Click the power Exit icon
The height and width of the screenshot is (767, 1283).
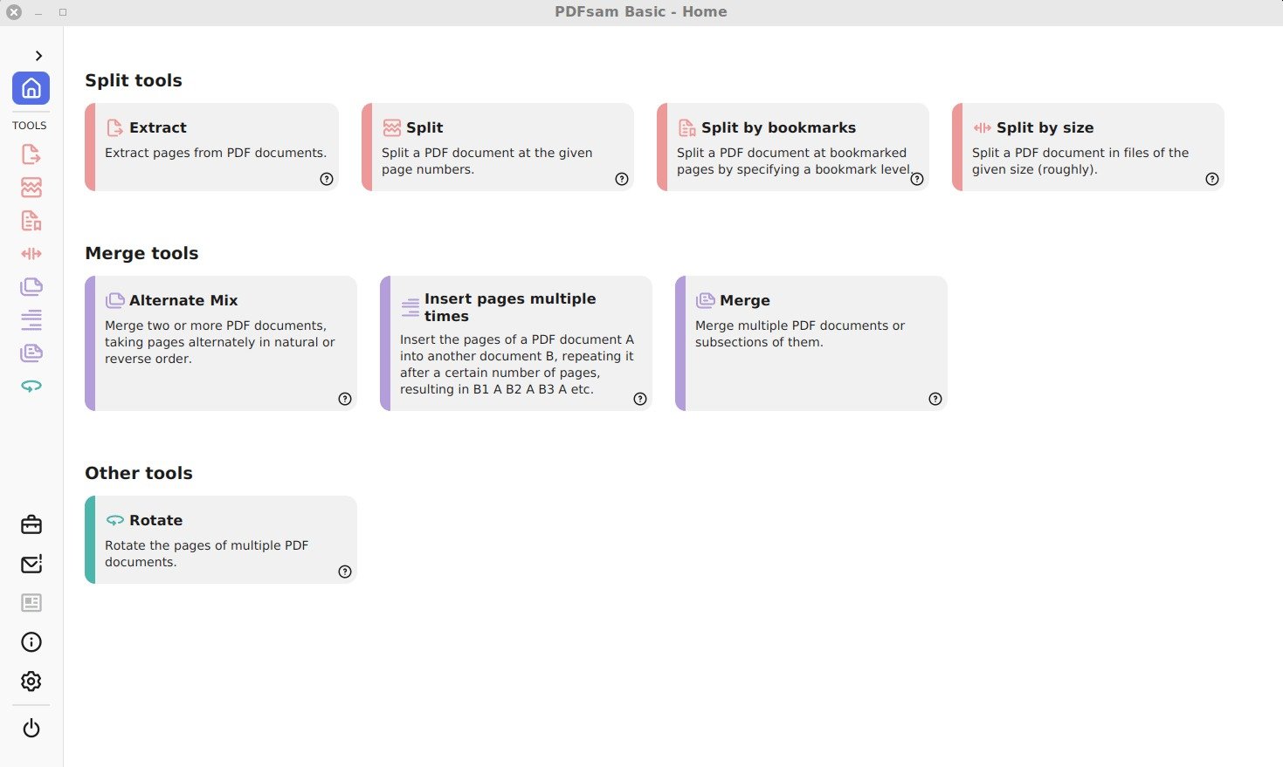31,728
